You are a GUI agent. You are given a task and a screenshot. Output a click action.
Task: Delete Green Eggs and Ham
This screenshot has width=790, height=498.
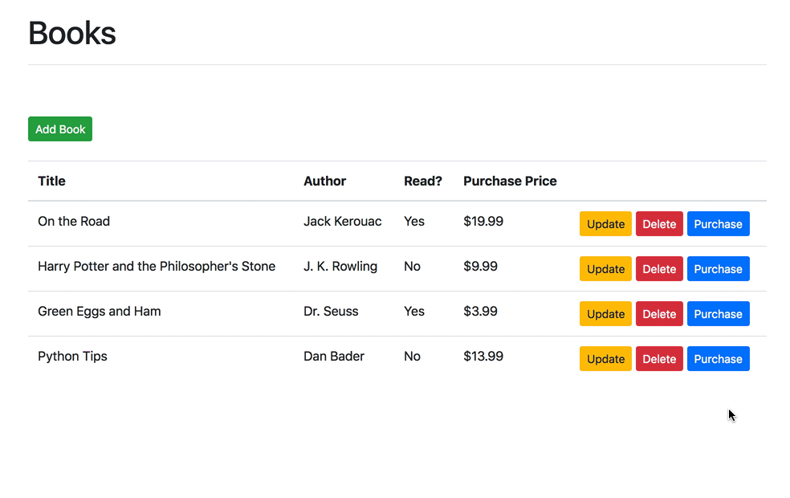tap(659, 313)
